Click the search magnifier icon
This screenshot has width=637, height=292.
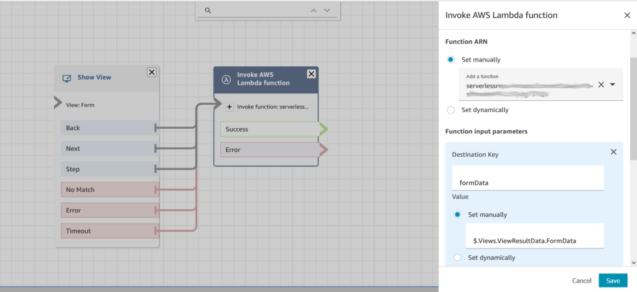tap(208, 11)
